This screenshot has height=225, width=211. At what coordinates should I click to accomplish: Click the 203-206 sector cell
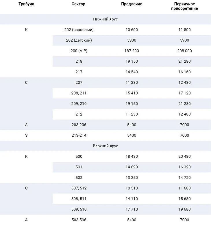tap(79, 125)
